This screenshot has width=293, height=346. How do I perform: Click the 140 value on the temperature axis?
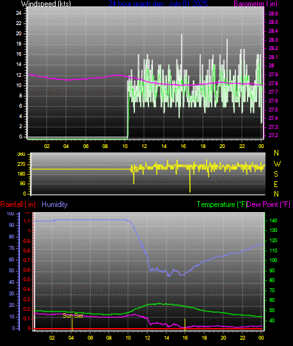[273, 220]
